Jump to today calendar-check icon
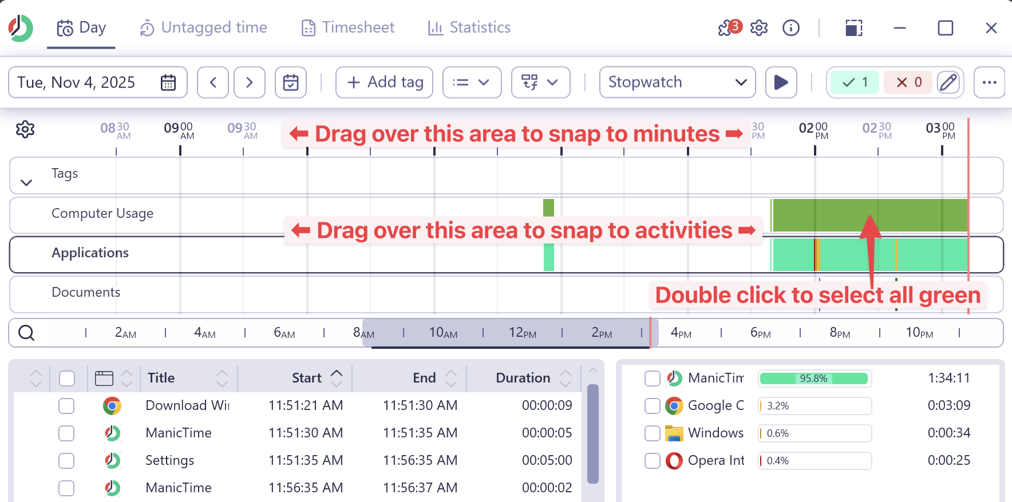Screen dimensions: 1012x502 pyautogui.click(x=291, y=82)
